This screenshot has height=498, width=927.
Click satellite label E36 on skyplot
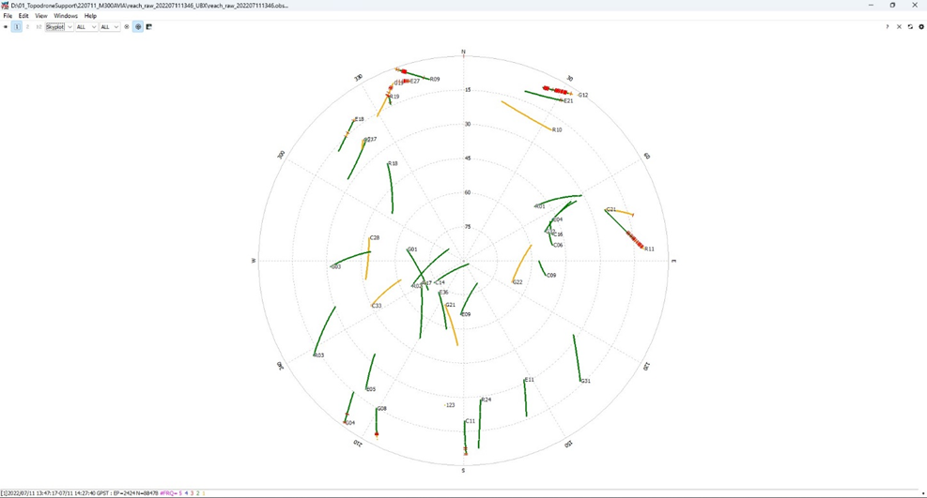(444, 292)
